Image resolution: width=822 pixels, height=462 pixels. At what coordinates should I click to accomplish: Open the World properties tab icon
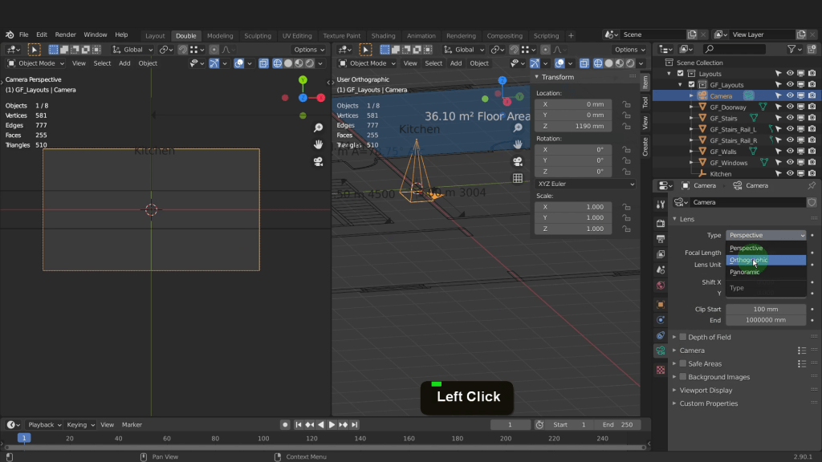(x=661, y=286)
